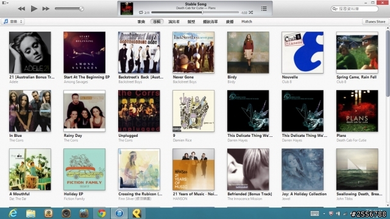The image size is (390, 219).
Task: Click the artist name "Adele"
Action: point(13,82)
